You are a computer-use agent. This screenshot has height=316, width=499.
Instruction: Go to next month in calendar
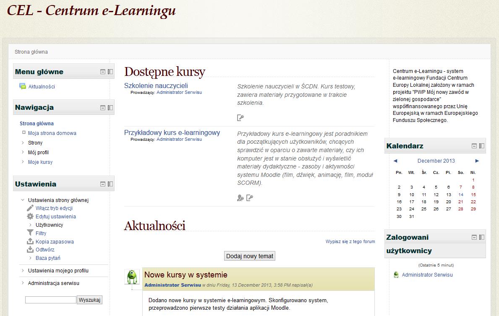click(477, 161)
